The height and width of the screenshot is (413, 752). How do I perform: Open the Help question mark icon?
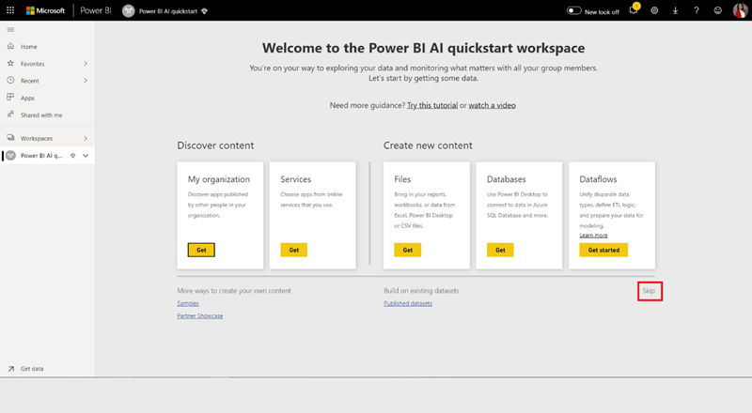coord(696,10)
